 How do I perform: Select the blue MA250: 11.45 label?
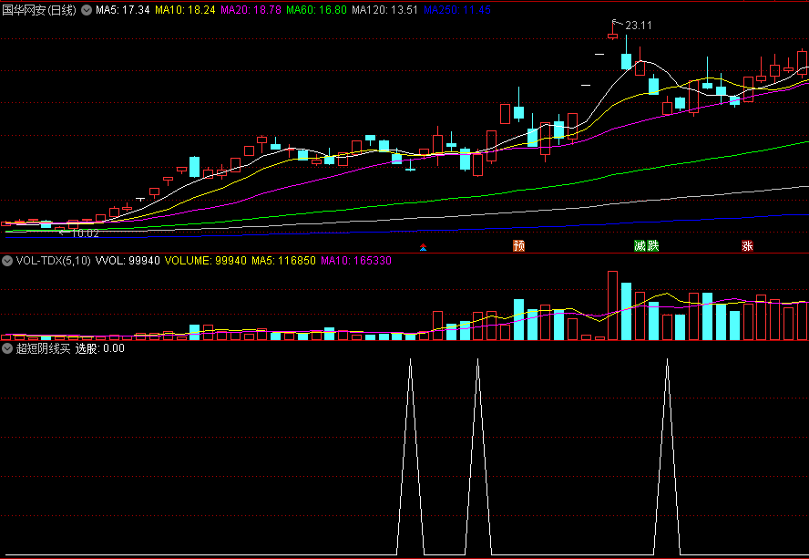pyautogui.click(x=457, y=10)
